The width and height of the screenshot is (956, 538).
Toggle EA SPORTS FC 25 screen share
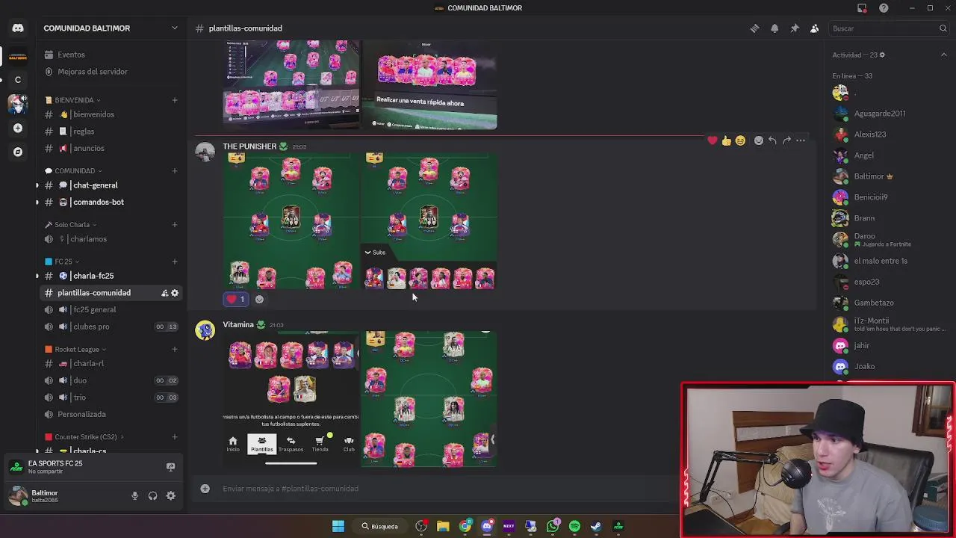170,467
